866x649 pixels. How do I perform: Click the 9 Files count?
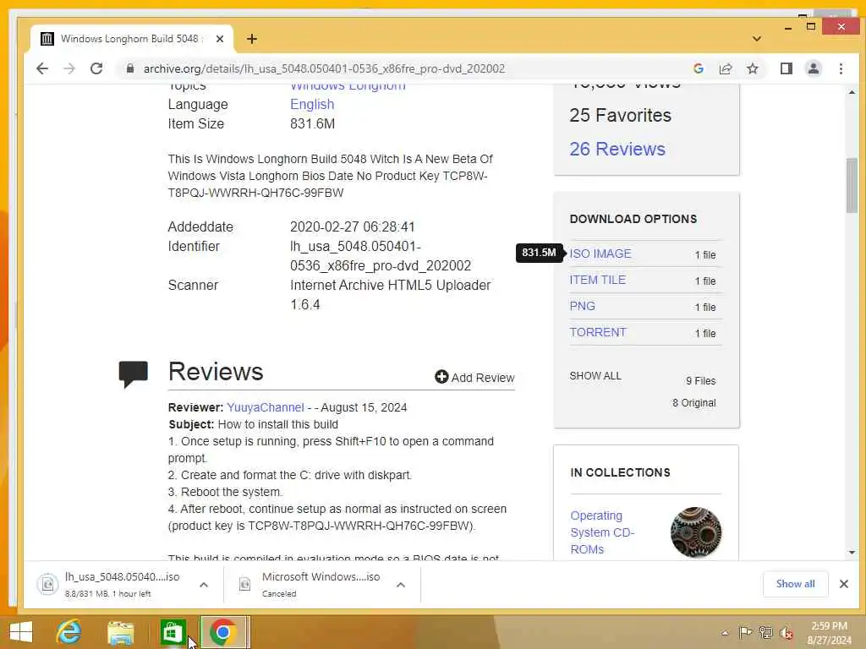pos(701,381)
